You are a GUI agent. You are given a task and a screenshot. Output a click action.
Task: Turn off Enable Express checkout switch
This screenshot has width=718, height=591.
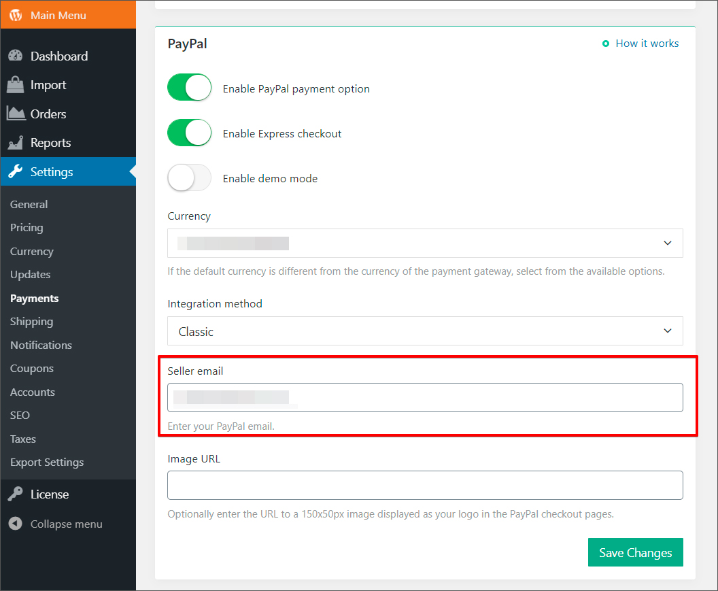tap(190, 133)
